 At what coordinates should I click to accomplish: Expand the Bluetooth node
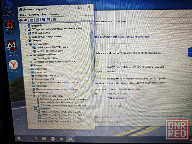(25, 26)
